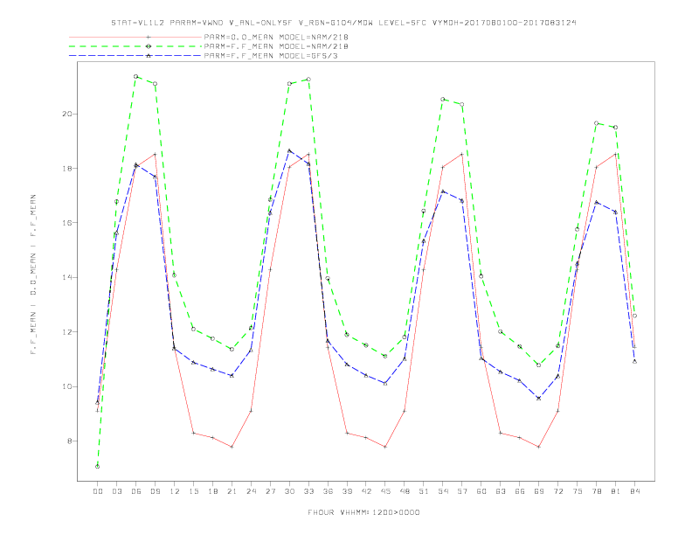Click blue GFS triangle marker at hour 45
Viewport: 692px width, 535px height.
click(385, 383)
